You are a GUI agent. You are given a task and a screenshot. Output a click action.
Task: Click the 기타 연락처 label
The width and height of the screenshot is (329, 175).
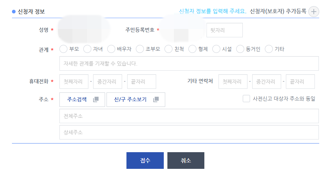coord(200,81)
